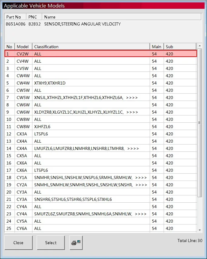
Task: Expand the >>>> on row 7
Action: pos(132,98)
